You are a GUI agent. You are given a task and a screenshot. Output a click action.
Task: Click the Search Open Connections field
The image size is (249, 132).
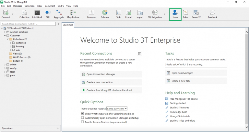click(28, 24)
